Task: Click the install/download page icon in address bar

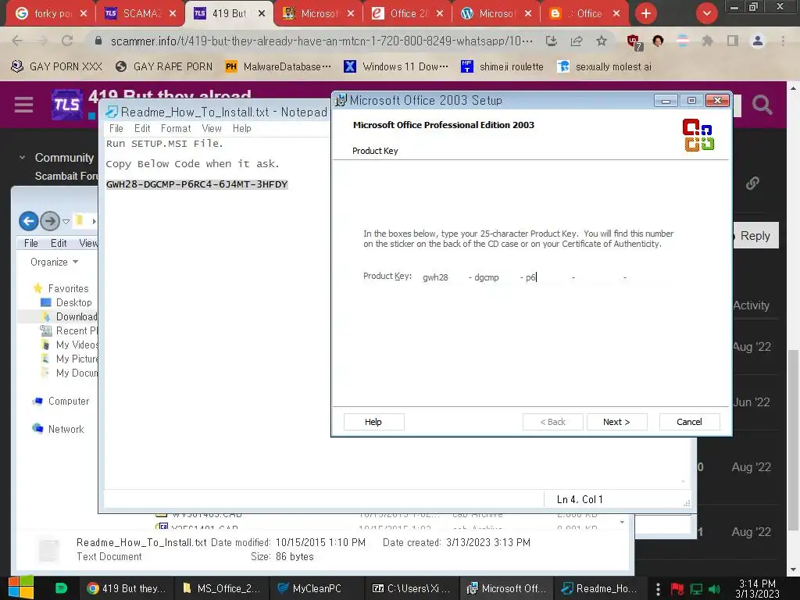Action: click(x=552, y=41)
